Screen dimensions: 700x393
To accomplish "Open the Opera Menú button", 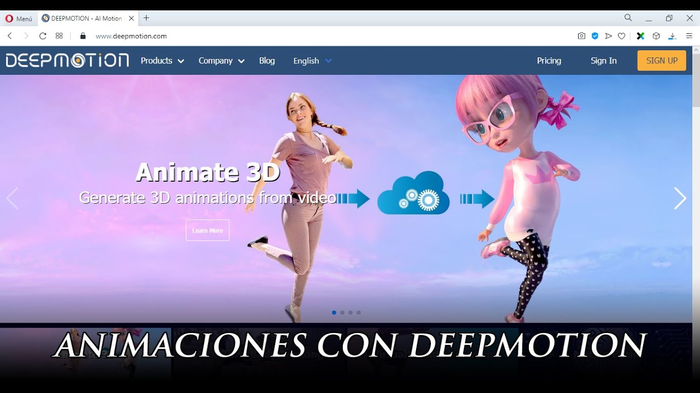I will [19, 19].
